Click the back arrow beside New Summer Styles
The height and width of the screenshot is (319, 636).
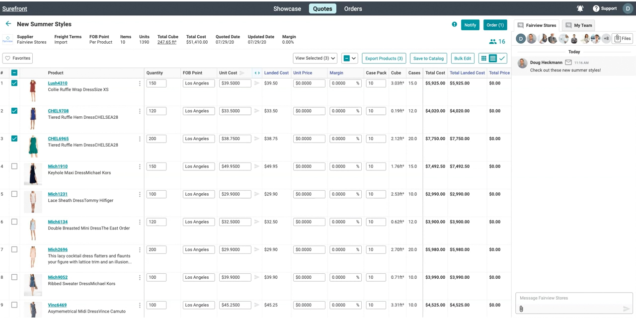coord(8,24)
